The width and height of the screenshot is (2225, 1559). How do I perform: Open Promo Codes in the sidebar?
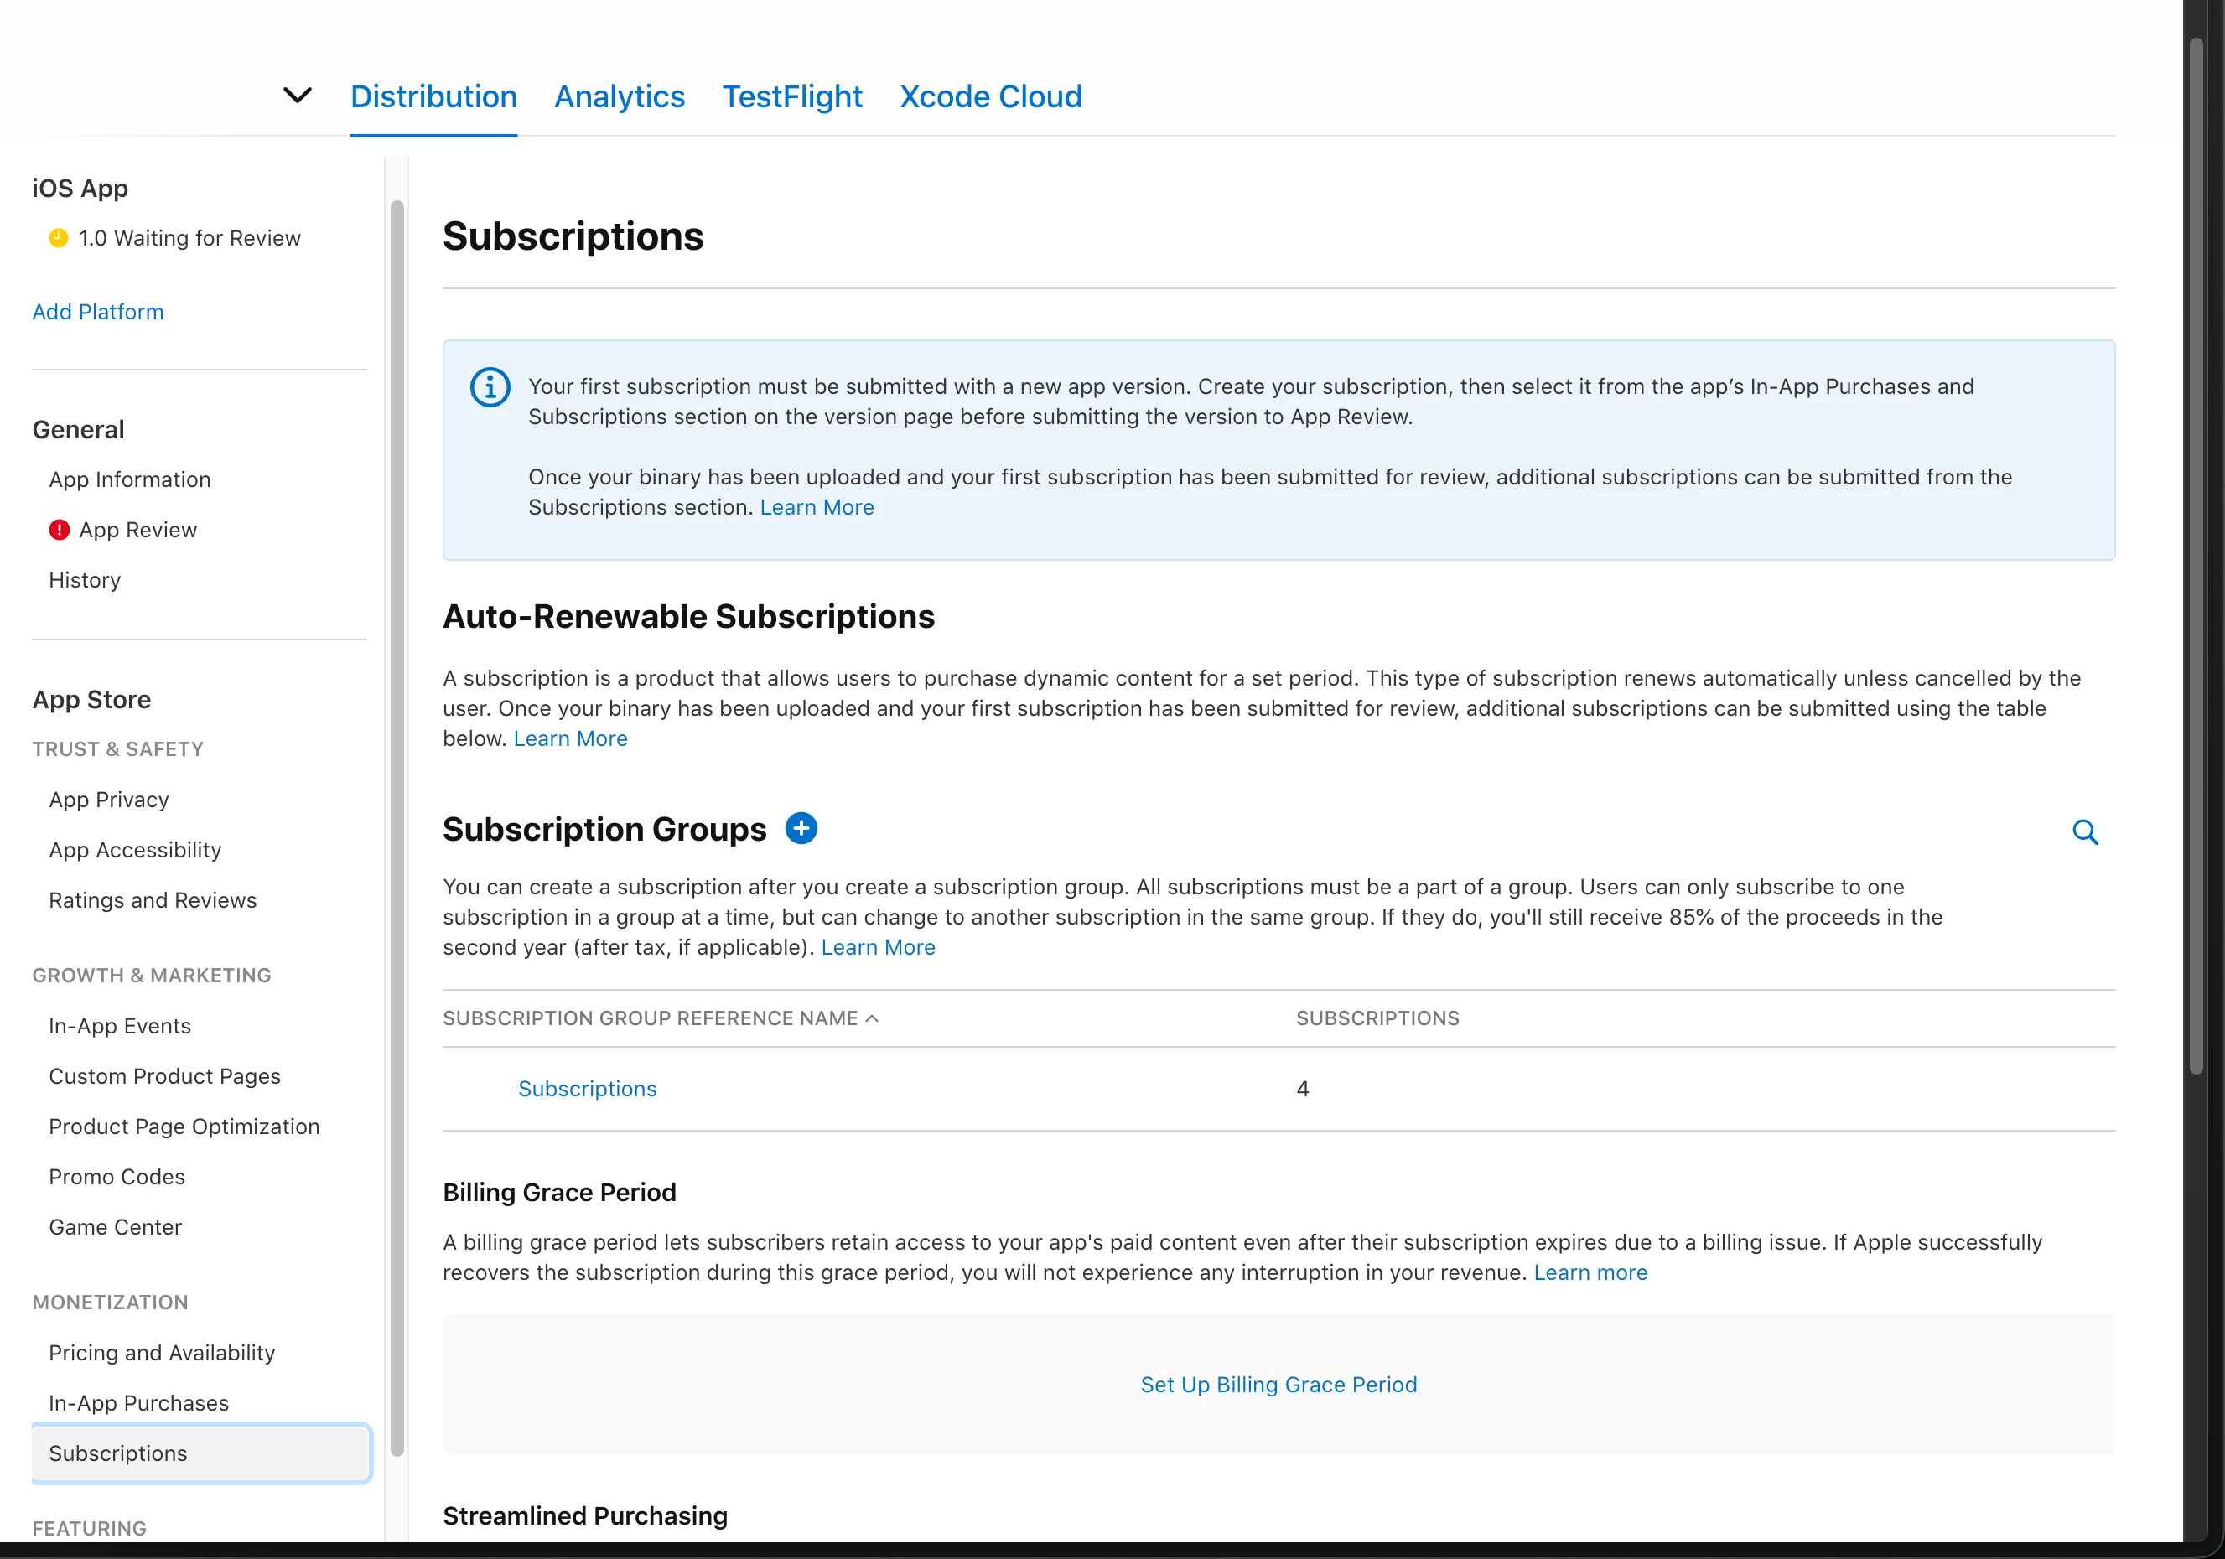tap(117, 1176)
